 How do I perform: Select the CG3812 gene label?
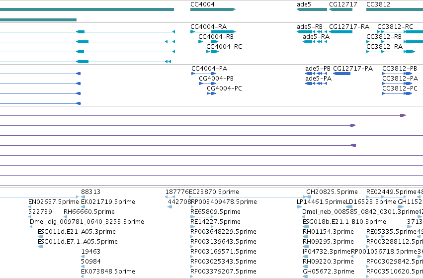378,4
